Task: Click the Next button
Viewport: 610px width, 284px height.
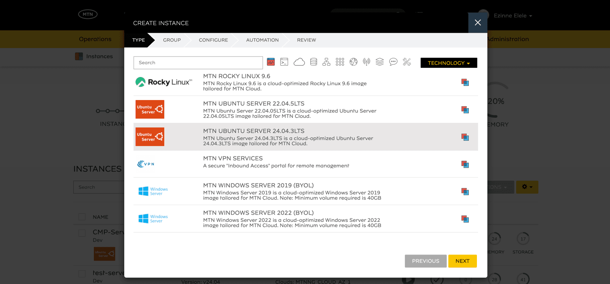Action: 462,261
